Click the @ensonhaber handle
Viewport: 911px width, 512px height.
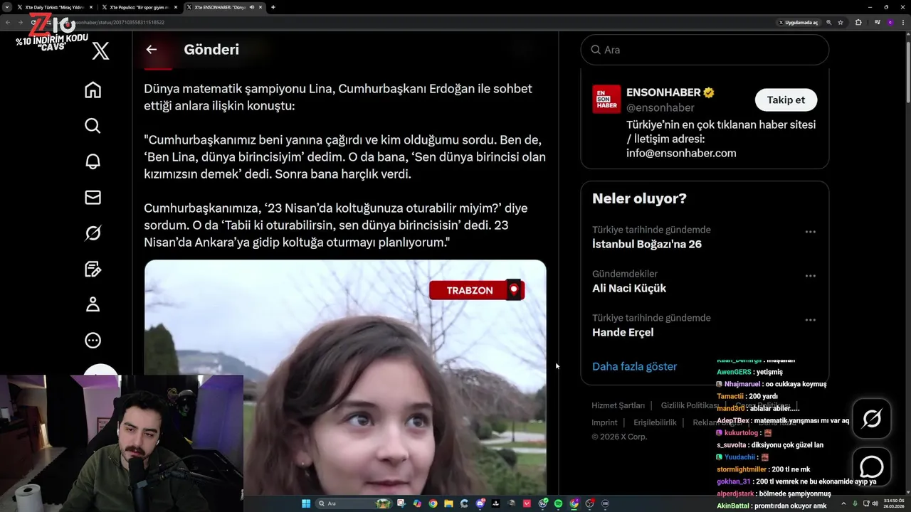click(660, 107)
